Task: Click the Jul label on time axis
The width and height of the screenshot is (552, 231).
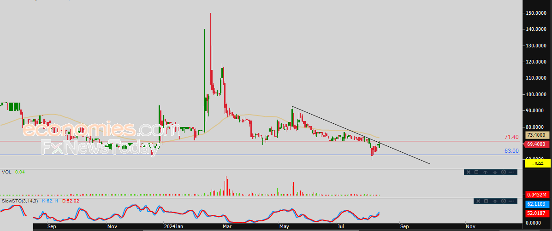Action: click(341, 227)
